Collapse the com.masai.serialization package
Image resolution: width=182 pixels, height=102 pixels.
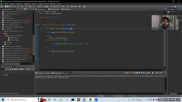pyautogui.click(x=5, y=36)
